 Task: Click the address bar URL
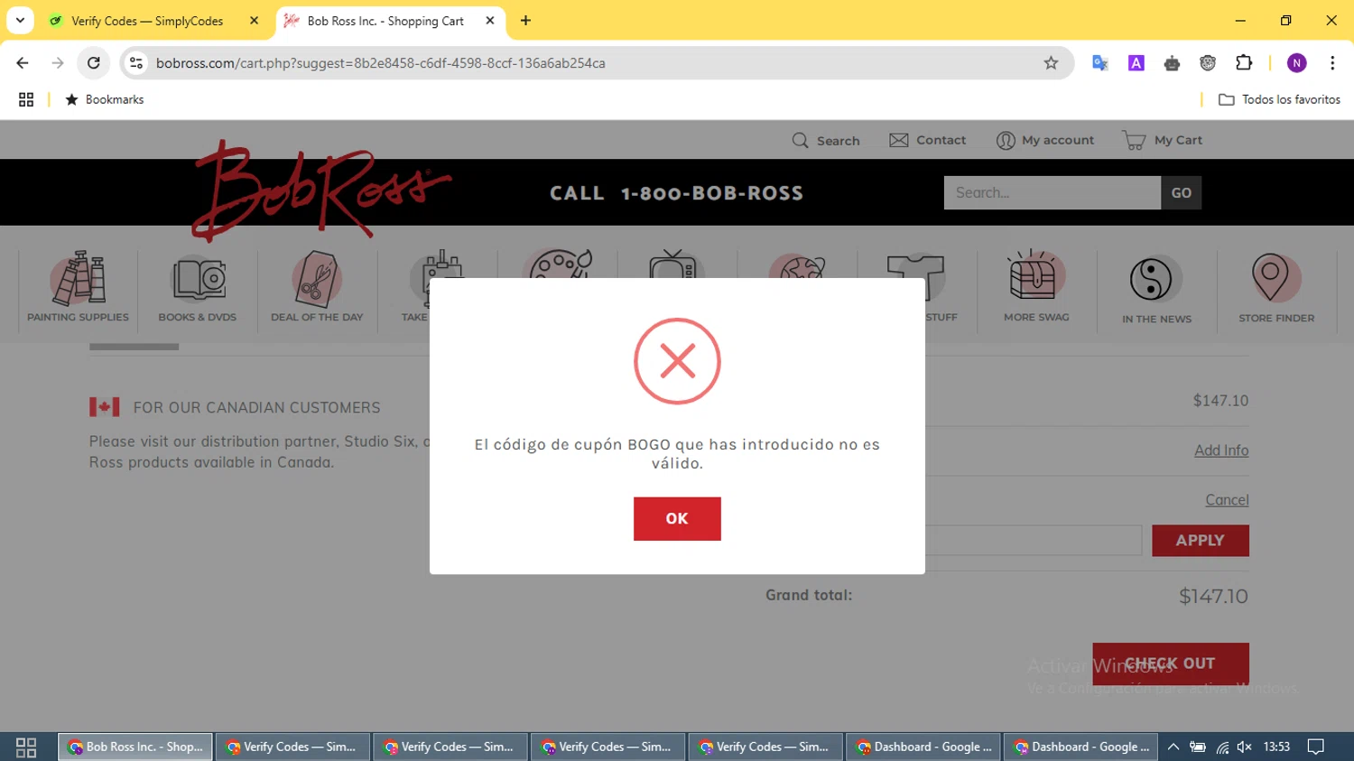coord(380,63)
